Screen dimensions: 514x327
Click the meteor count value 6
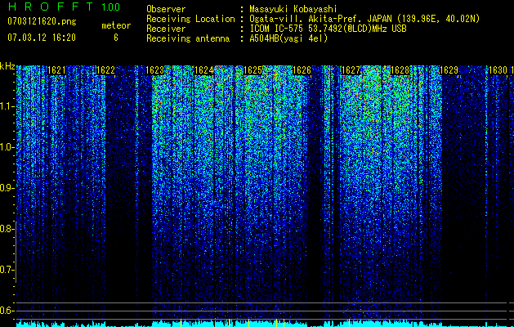coord(116,38)
